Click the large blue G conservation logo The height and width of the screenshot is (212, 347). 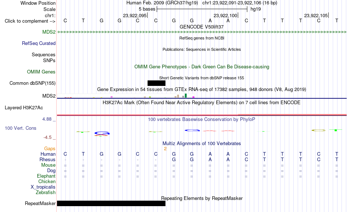(102, 133)
